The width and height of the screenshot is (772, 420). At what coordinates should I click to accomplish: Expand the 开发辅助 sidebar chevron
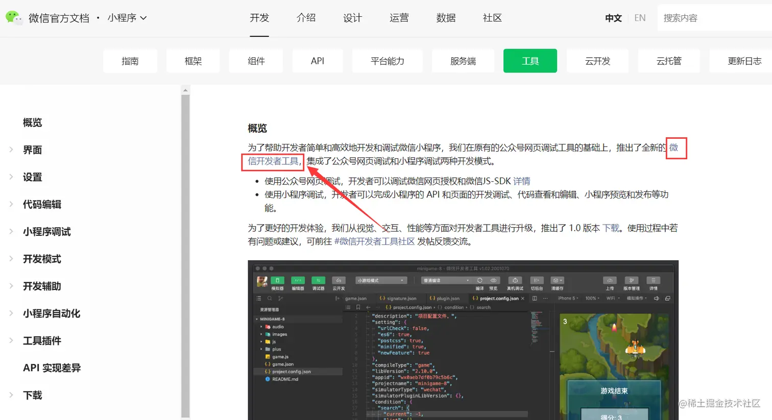click(11, 286)
